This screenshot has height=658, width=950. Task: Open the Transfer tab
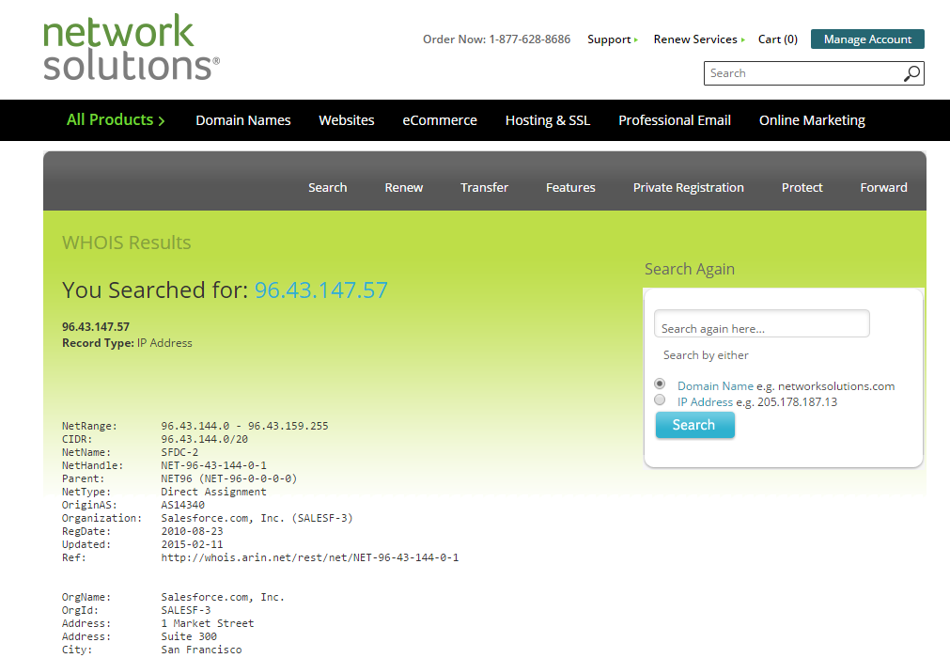pos(484,188)
